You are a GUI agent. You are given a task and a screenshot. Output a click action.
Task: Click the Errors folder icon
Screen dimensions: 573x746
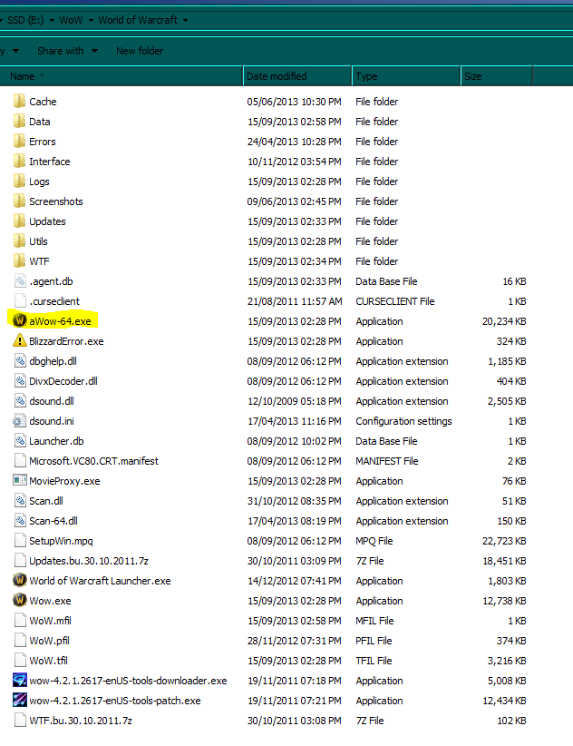click(x=19, y=142)
